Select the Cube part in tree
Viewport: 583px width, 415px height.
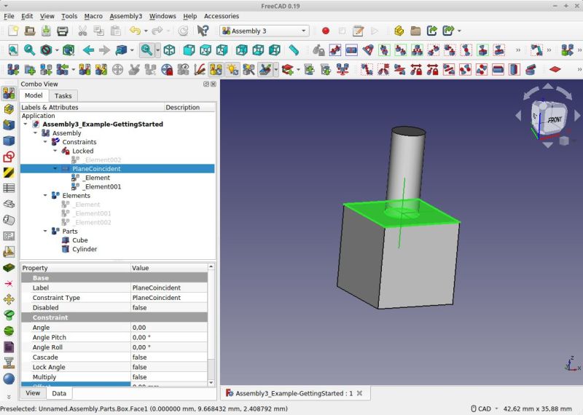click(80, 240)
